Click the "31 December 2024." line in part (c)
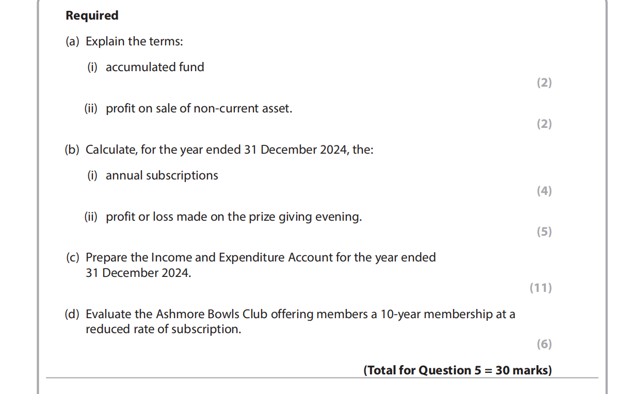643x394 pixels. [x=138, y=273]
